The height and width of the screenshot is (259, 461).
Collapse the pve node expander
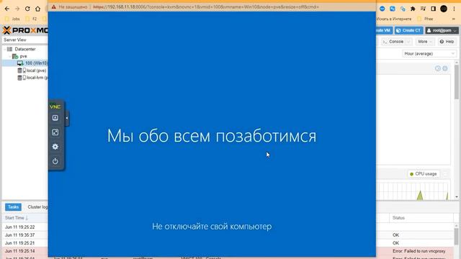tap(10, 56)
